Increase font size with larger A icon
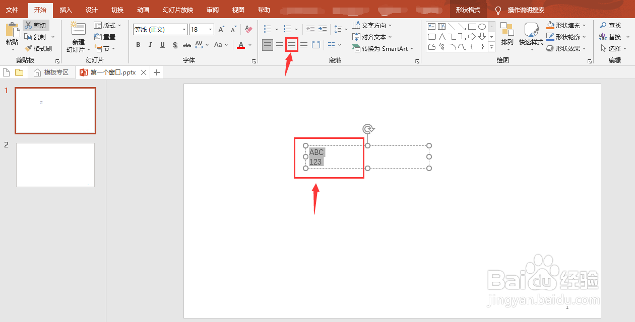This screenshot has height=322, width=635. pyautogui.click(x=221, y=30)
